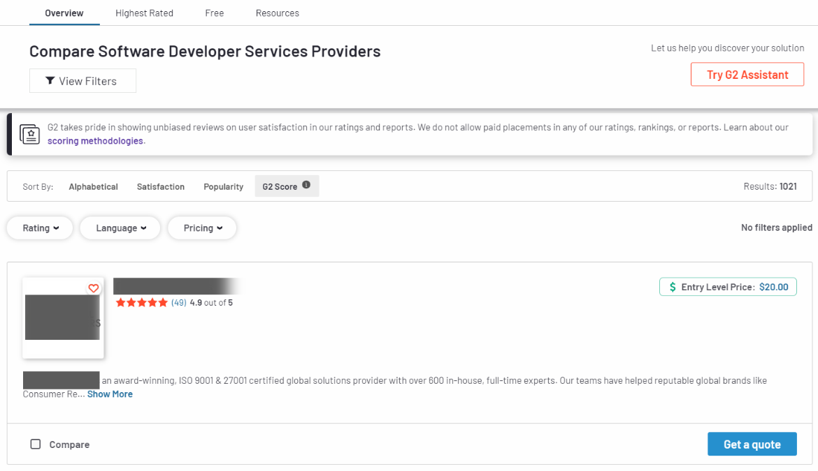818x471 pixels.
Task: Open the Language filter dropdown
Action: 120,228
